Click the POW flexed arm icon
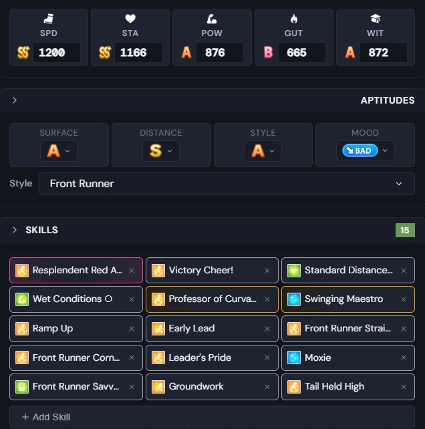Screen dimensions: 425x429 pos(212,19)
